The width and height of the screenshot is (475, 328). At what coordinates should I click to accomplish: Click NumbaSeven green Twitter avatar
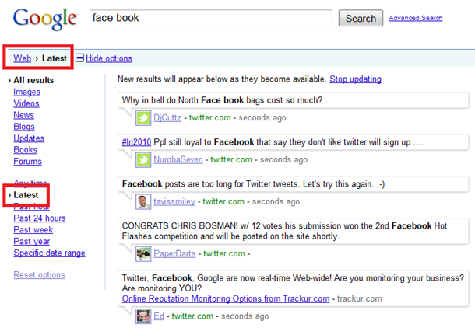click(143, 159)
